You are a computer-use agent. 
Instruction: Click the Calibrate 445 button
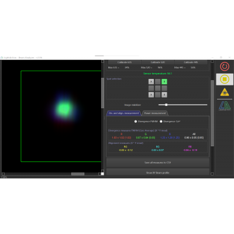click(191, 62)
